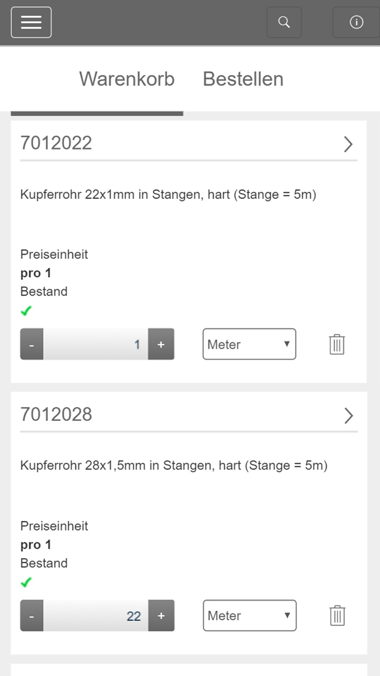Increase quantity of 28x1,5mm Kupferrohr
Image resolution: width=380 pixels, height=676 pixels.
pyautogui.click(x=161, y=616)
